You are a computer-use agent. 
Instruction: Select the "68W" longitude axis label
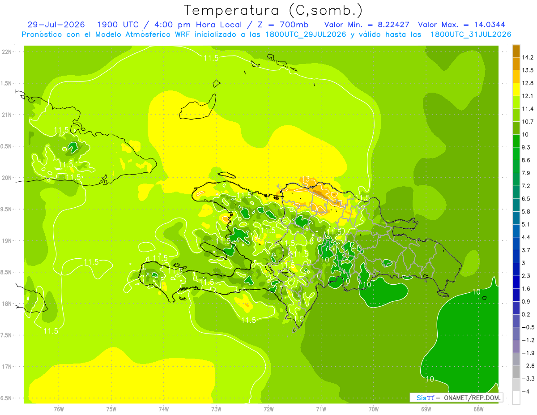478,409
